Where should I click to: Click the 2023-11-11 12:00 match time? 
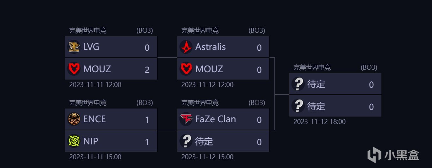(95, 85)
